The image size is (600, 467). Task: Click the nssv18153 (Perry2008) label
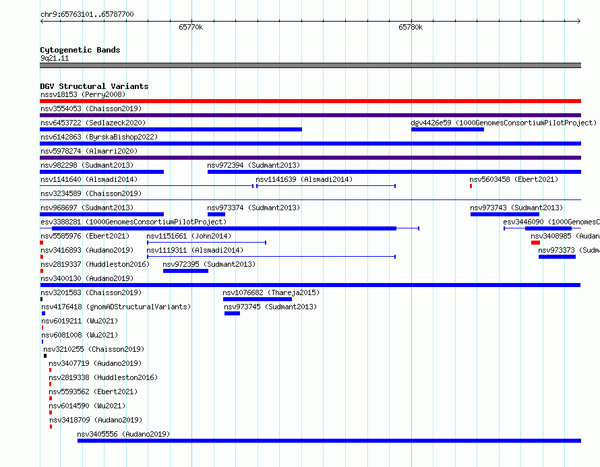83,94
